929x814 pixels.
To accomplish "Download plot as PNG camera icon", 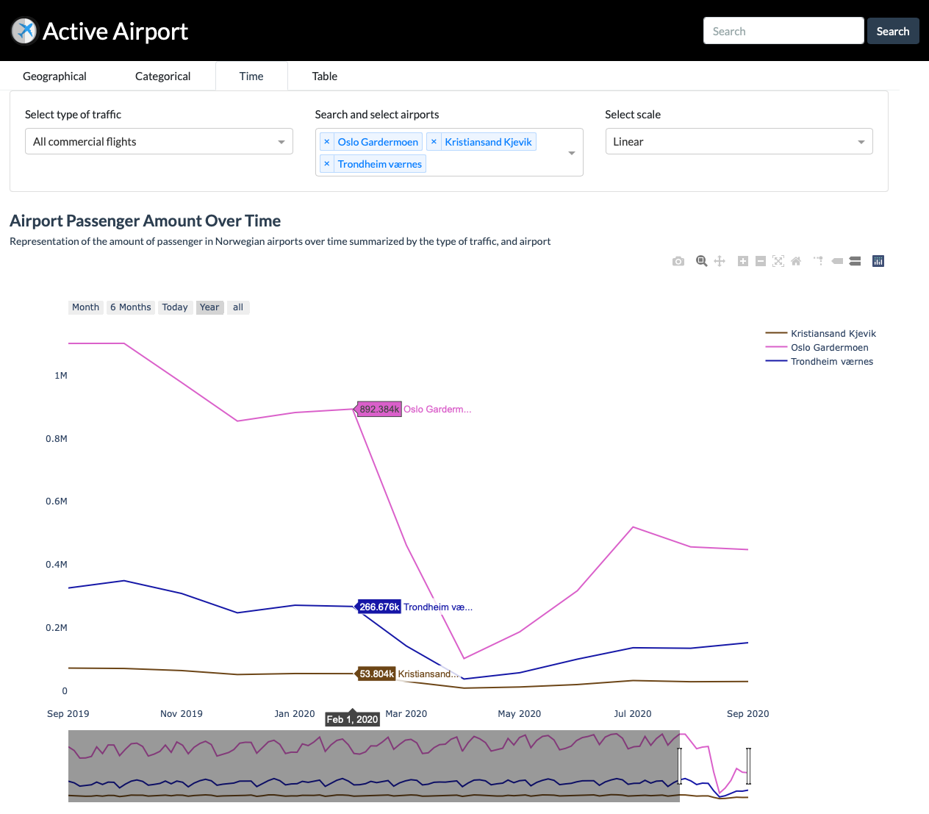I will 678,261.
